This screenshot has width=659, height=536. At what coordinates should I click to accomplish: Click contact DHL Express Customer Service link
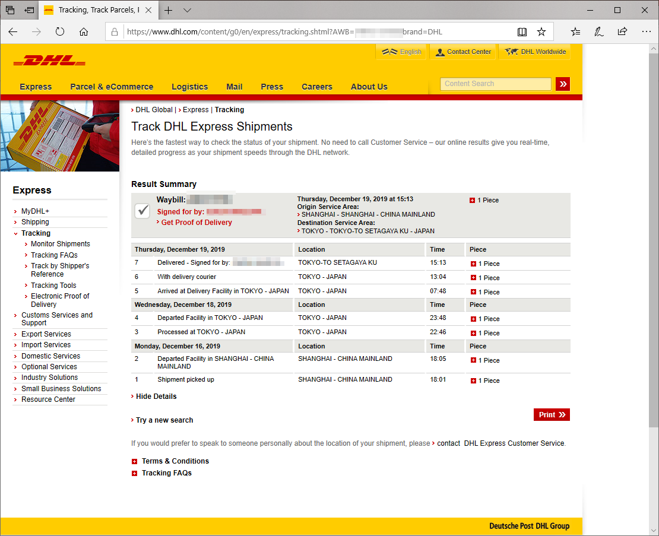click(500, 443)
